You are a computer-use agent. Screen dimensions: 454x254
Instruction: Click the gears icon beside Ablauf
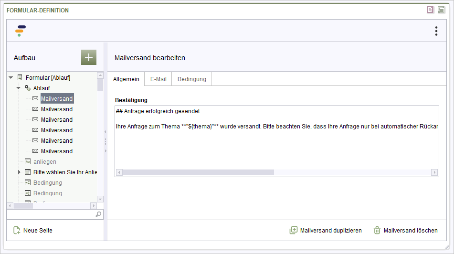(x=28, y=88)
